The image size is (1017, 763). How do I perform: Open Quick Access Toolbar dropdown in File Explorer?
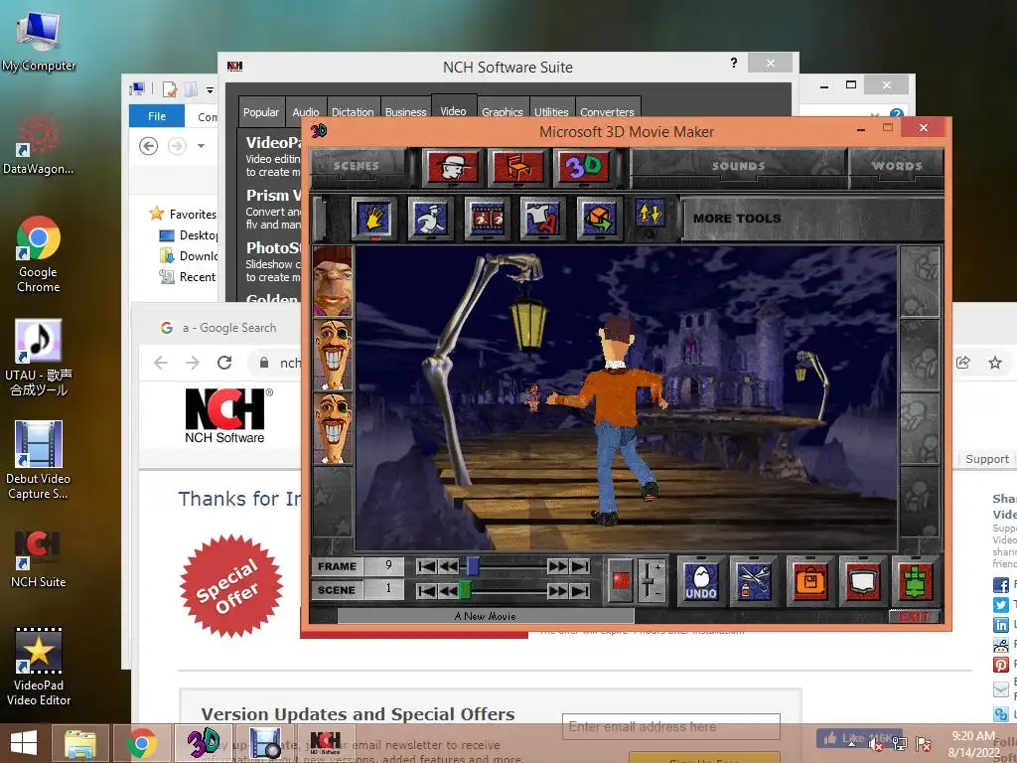point(211,90)
